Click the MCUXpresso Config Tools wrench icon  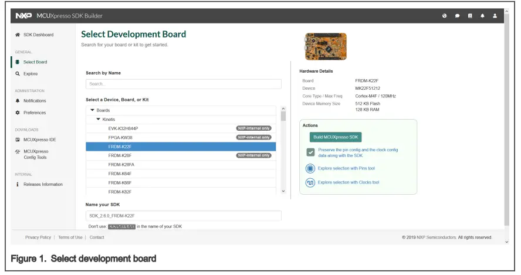pos(18,151)
